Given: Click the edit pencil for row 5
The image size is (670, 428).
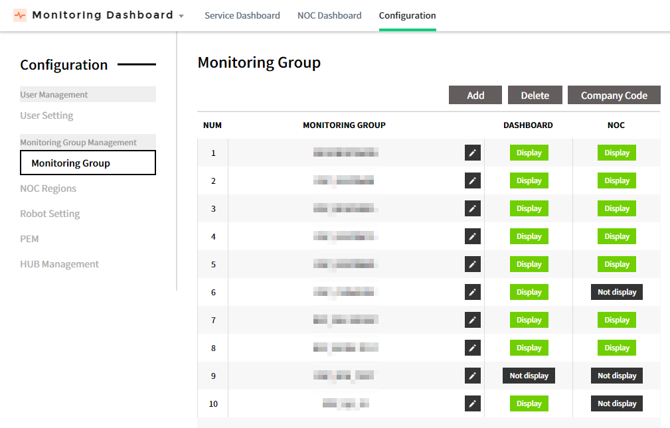Looking at the screenshot, I should [472, 265].
